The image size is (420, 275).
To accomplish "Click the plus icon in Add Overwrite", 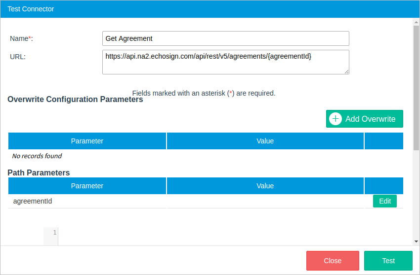I will click(336, 119).
